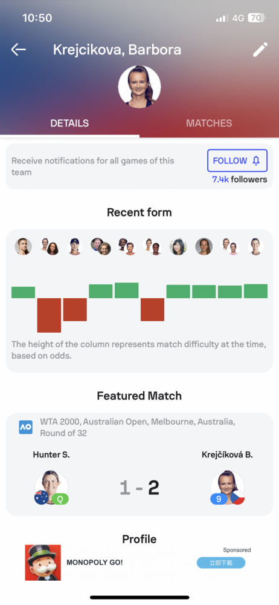Open Barbora Krejcikova's large profile photo
This screenshot has width=279, height=605.
[x=139, y=87]
